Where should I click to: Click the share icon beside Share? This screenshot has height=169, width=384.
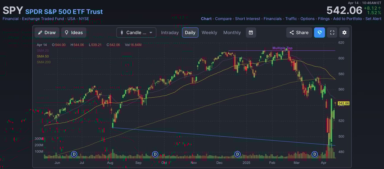point(292,33)
